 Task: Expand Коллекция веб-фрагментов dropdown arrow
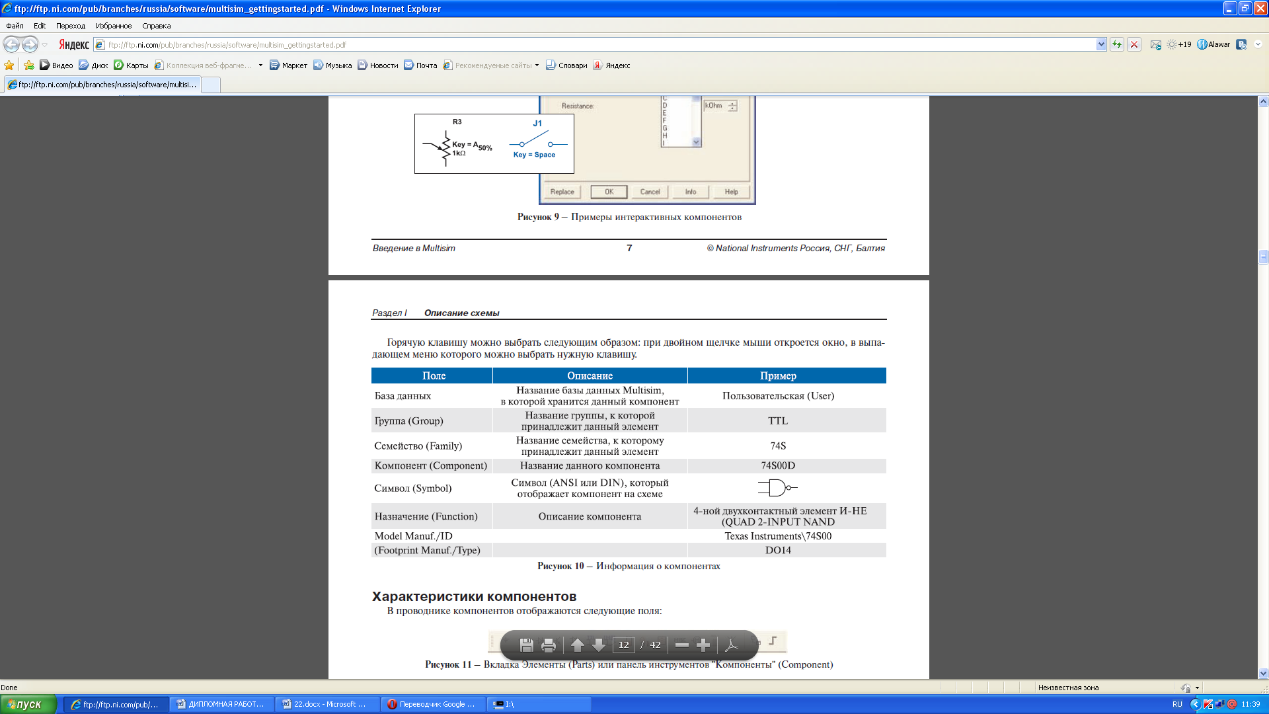(260, 65)
